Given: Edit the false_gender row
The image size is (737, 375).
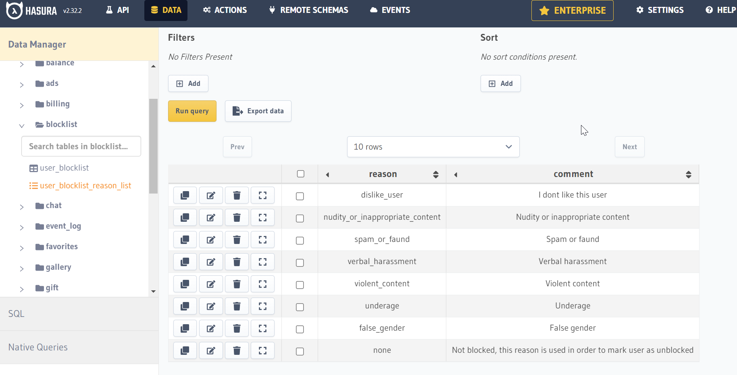Looking at the screenshot, I should pyautogui.click(x=211, y=329).
